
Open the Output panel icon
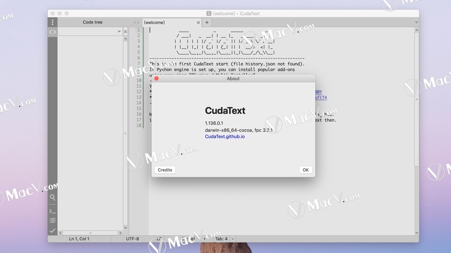tap(52, 220)
